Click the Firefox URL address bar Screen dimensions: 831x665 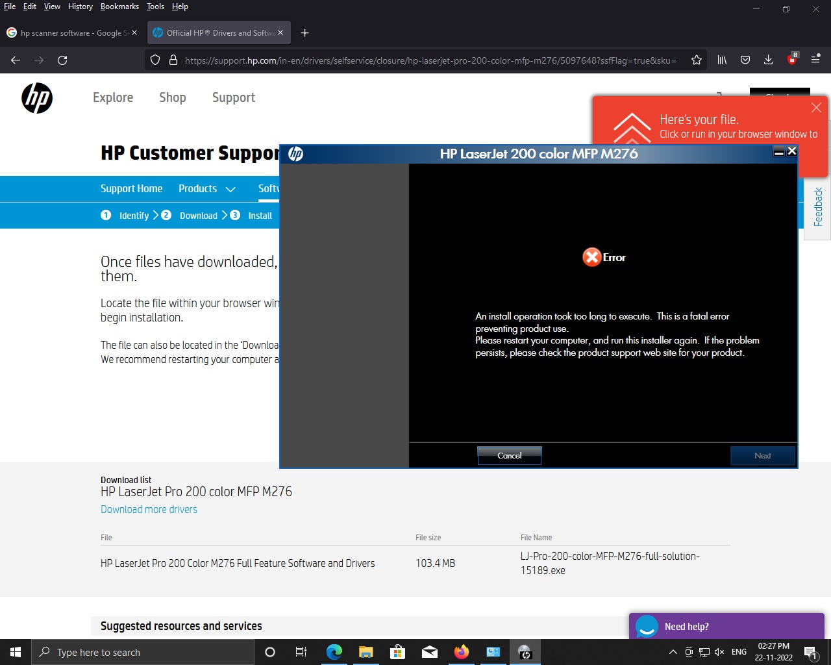click(428, 60)
